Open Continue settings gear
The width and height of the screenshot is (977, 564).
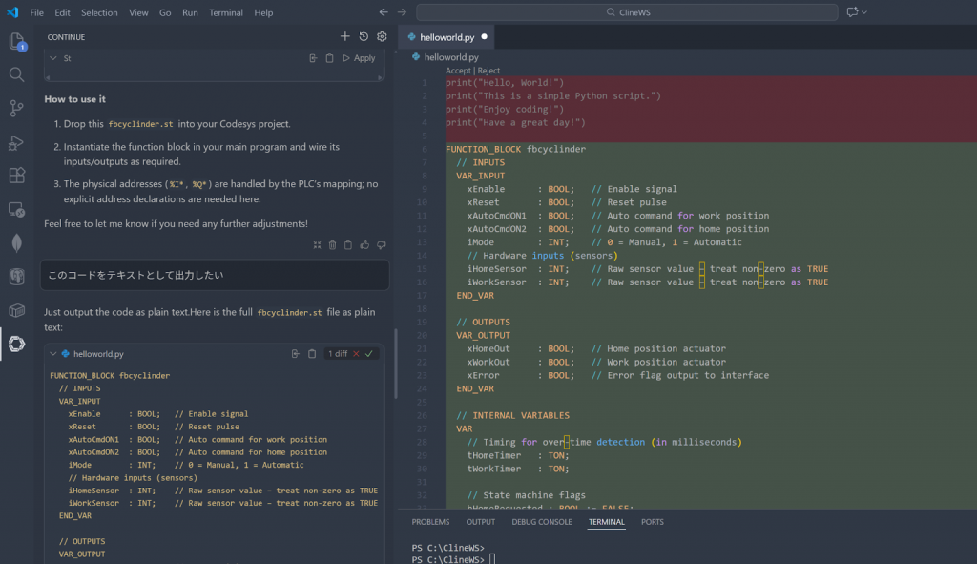click(x=382, y=36)
